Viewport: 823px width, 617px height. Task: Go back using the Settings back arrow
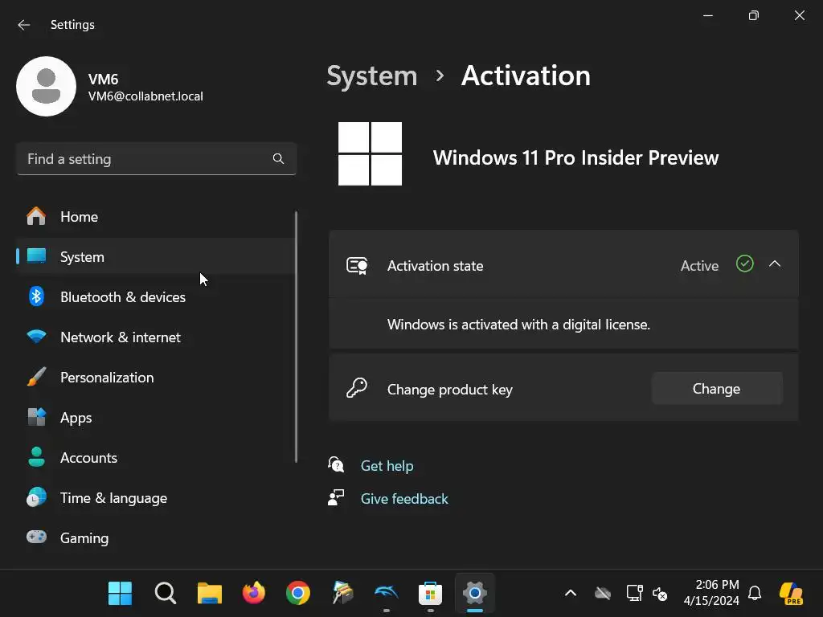pyautogui.click(x=23, y=25)
